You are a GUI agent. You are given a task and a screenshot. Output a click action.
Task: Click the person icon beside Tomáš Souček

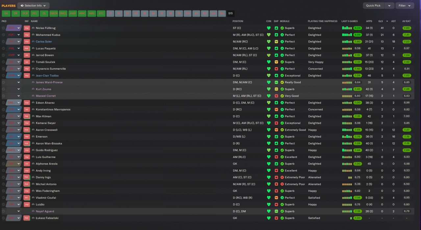click(33, 62)
